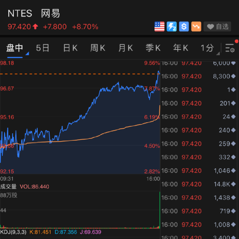239x239 pixels.
Task: Click the trade row with volume 259
Action: [199, 144]
